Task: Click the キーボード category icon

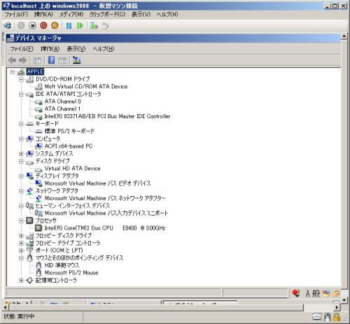Action: pos(29,124)
